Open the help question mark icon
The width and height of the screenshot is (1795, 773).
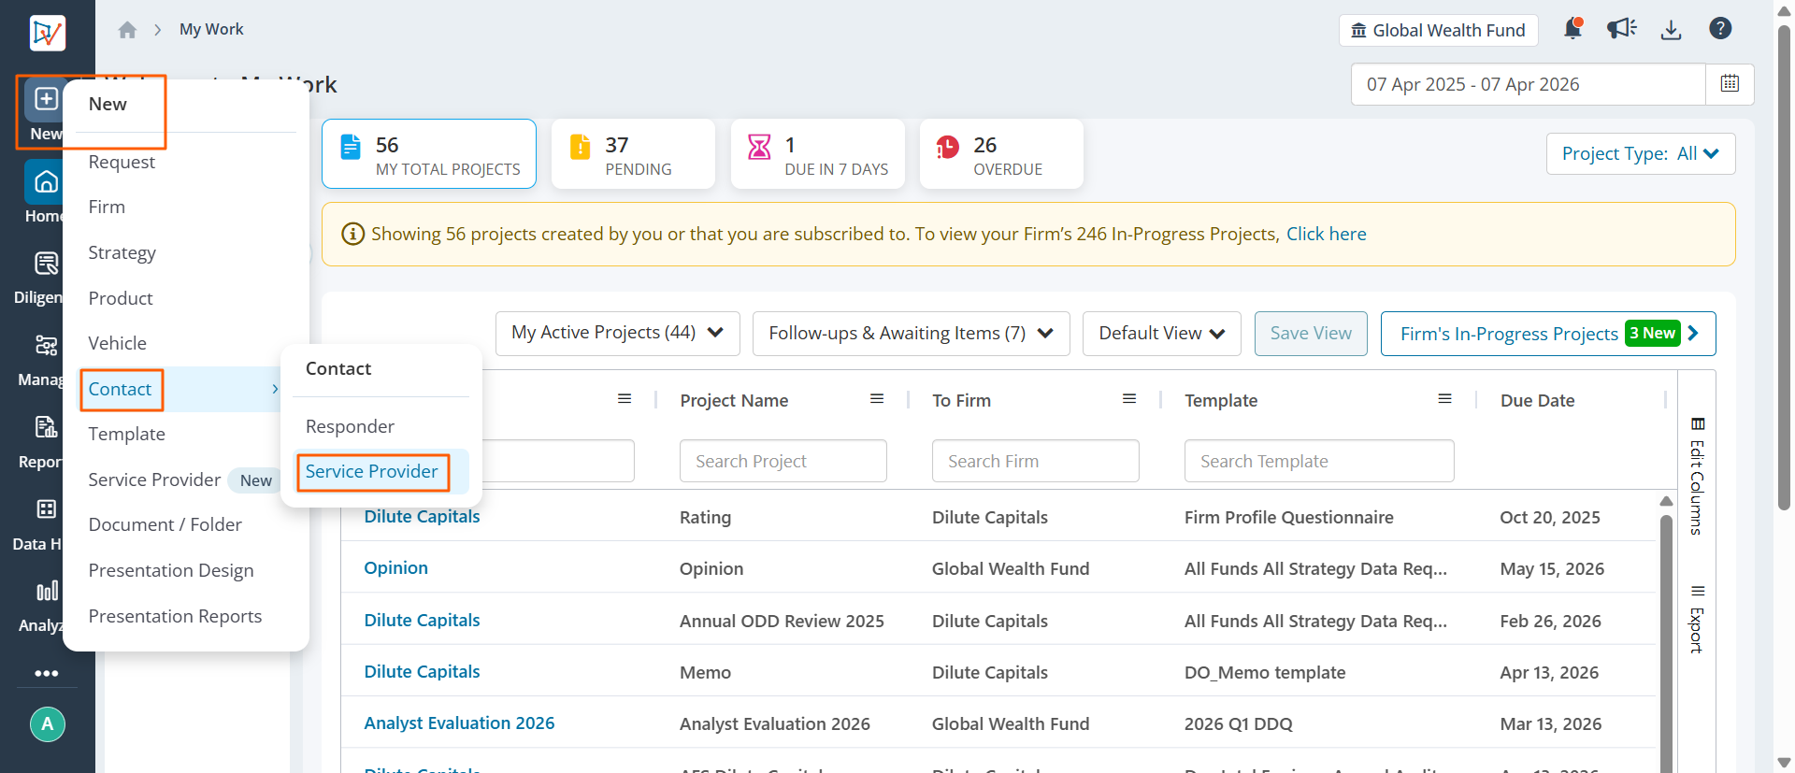pyautogui.click(x=1720, y=29)
